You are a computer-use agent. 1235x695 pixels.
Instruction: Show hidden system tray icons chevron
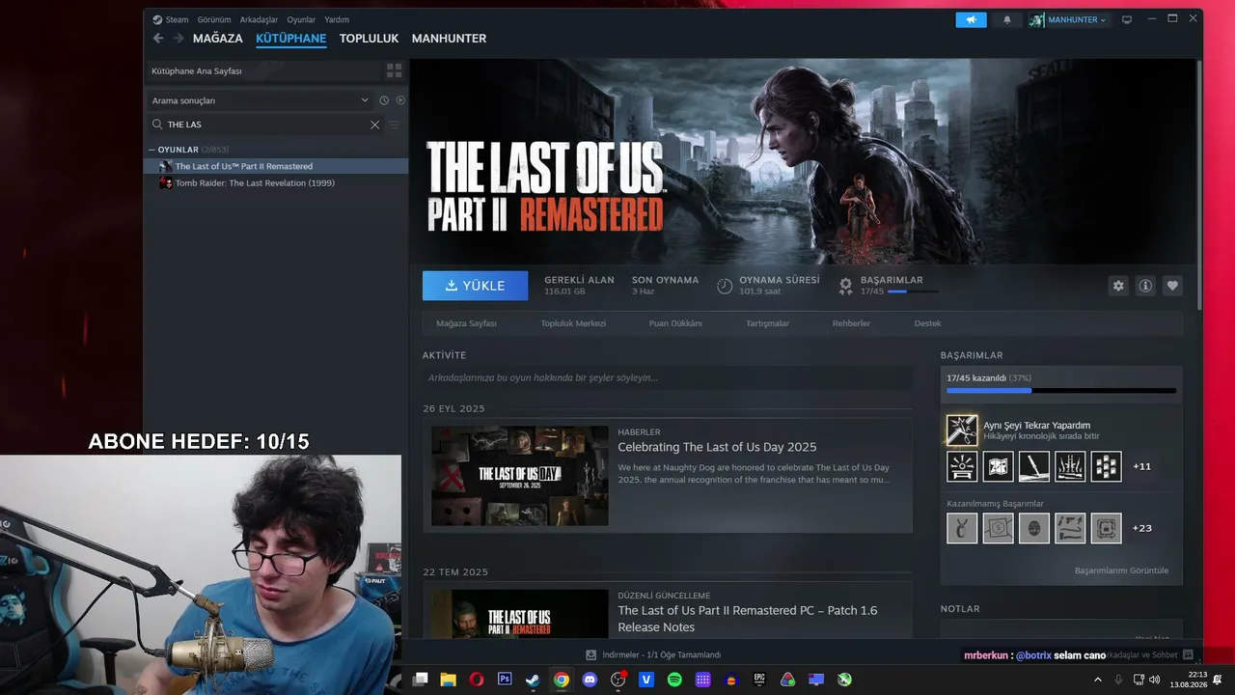coord(1097,680)
